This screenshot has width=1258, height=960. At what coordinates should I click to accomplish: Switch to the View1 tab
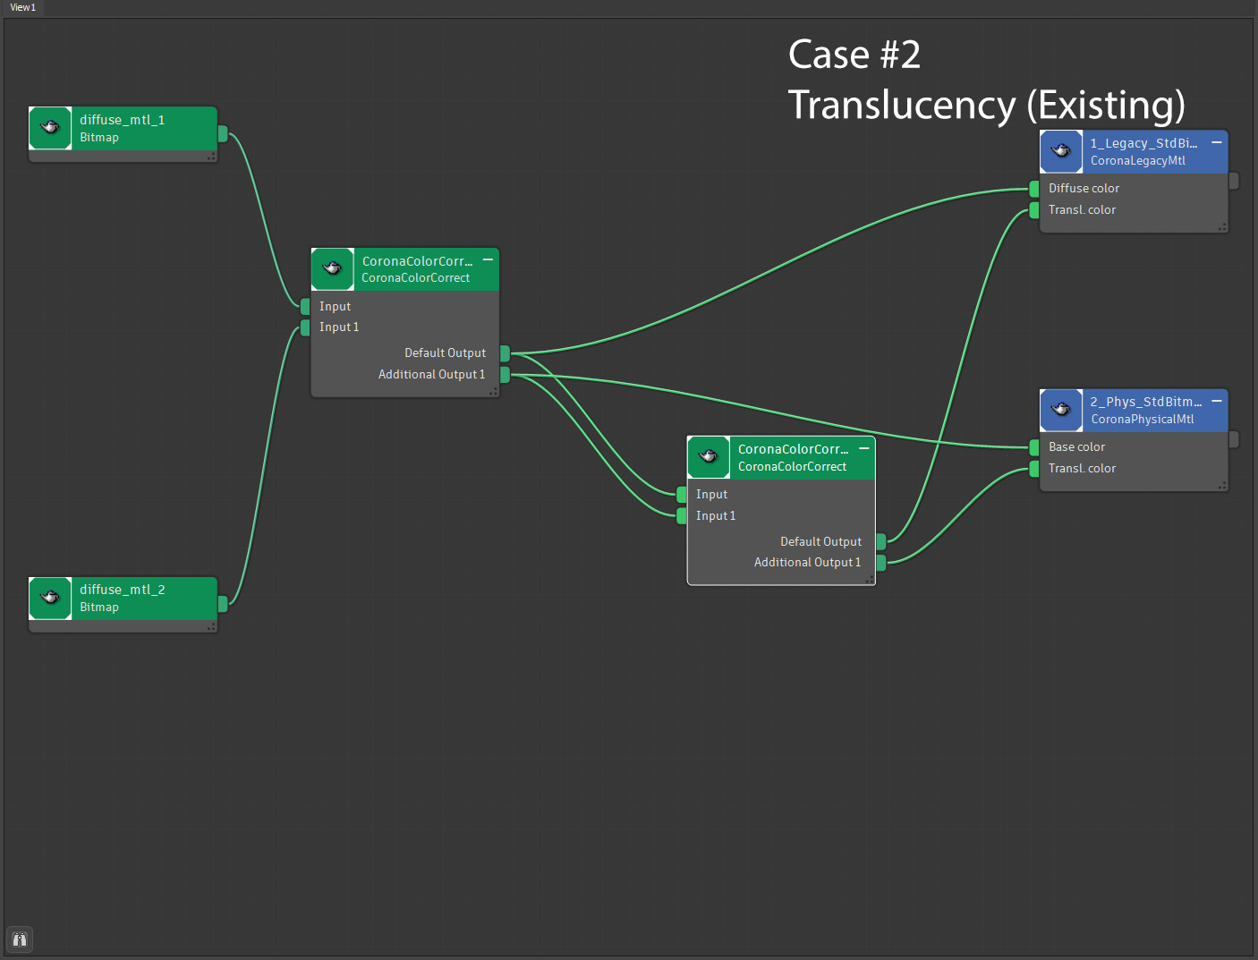pos(23,7)
